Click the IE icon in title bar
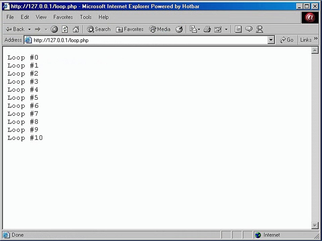 point(6,6)
